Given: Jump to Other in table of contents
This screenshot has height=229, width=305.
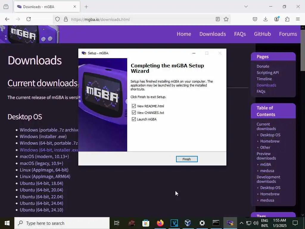Looking at the screenshot, I should [x=265, y=147].
